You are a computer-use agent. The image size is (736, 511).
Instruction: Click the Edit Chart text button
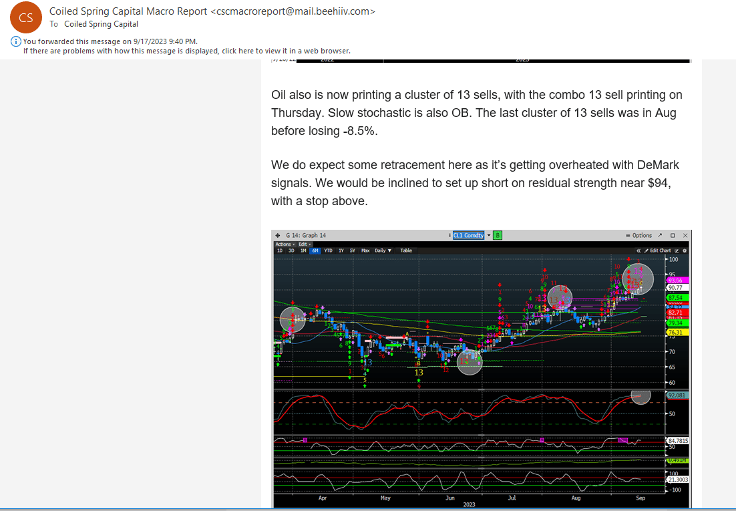pos(661,250)
